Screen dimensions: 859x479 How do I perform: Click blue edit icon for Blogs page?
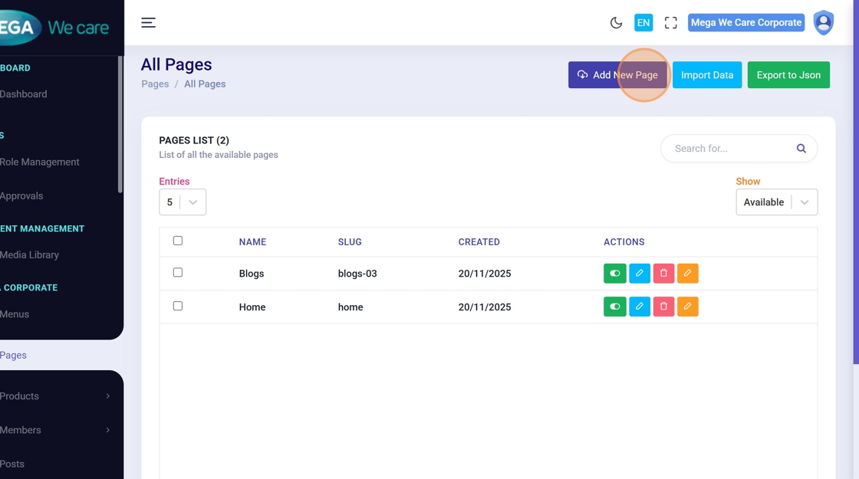(x=640, y=274)
